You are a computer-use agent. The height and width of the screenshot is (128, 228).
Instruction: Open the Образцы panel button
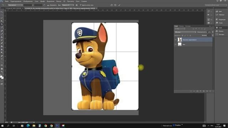tap(220, 15)
